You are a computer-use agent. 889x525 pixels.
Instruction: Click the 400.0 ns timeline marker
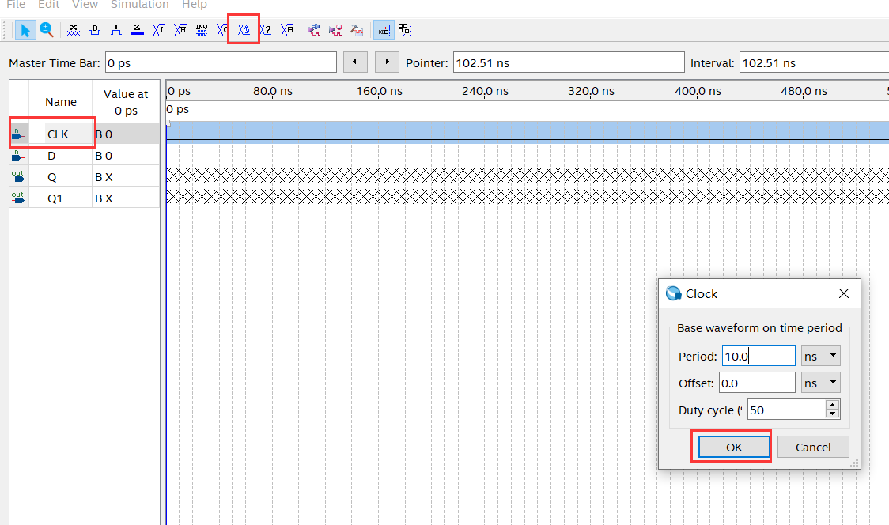pos(698,91)
